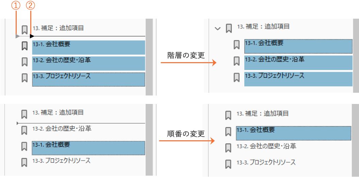The image size is (359, 177).
Task: Click the 順番の変更 label
Action: pos(186,134)
